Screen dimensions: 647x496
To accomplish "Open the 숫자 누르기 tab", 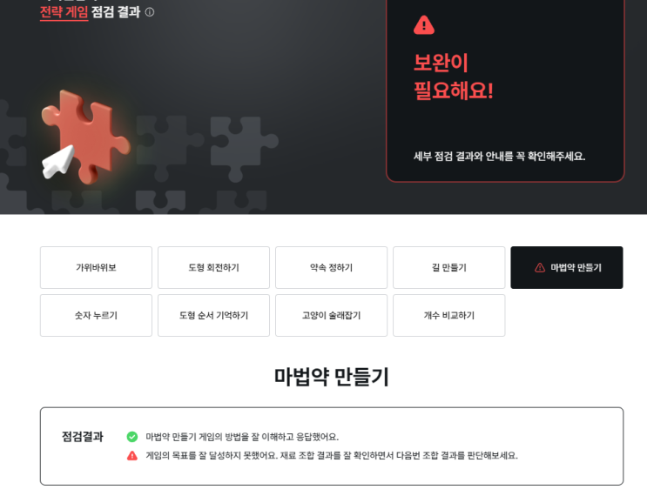I will coord(96,315).
